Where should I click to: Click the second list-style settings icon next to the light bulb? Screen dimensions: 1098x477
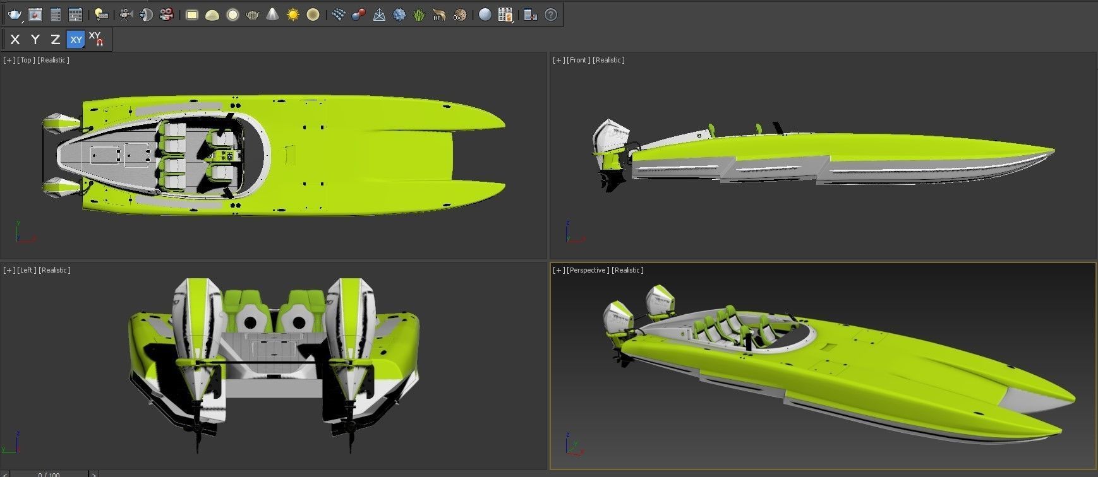coord(75,15)
